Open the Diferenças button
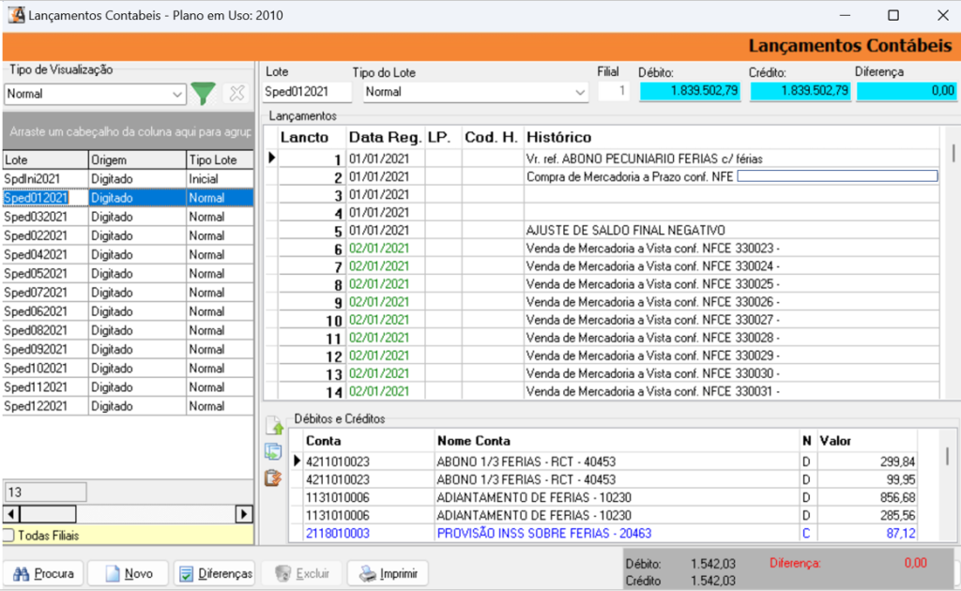The height and width of the screenshot is (591, 961). 215,574
